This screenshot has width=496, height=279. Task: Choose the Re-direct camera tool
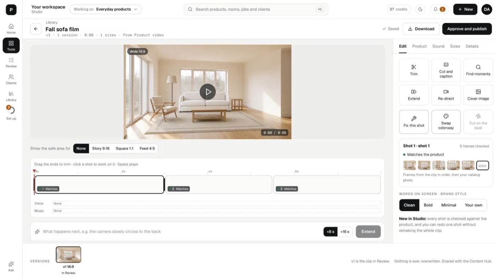[x=446, y=95]
